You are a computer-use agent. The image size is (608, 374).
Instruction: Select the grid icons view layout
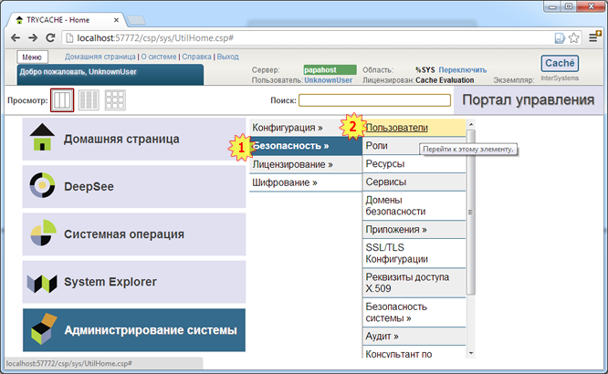115,100
